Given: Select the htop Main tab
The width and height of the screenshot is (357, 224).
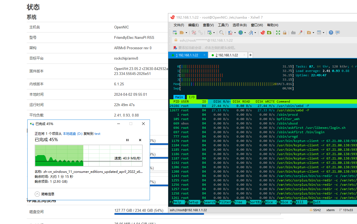Looking at the screenshot, I should click(x=179, y=97).
